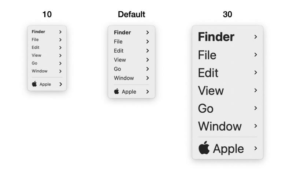Viewport: 293px width, 176px height.
Task: Expand the File chevron in the Default menu
Action: 148,41
